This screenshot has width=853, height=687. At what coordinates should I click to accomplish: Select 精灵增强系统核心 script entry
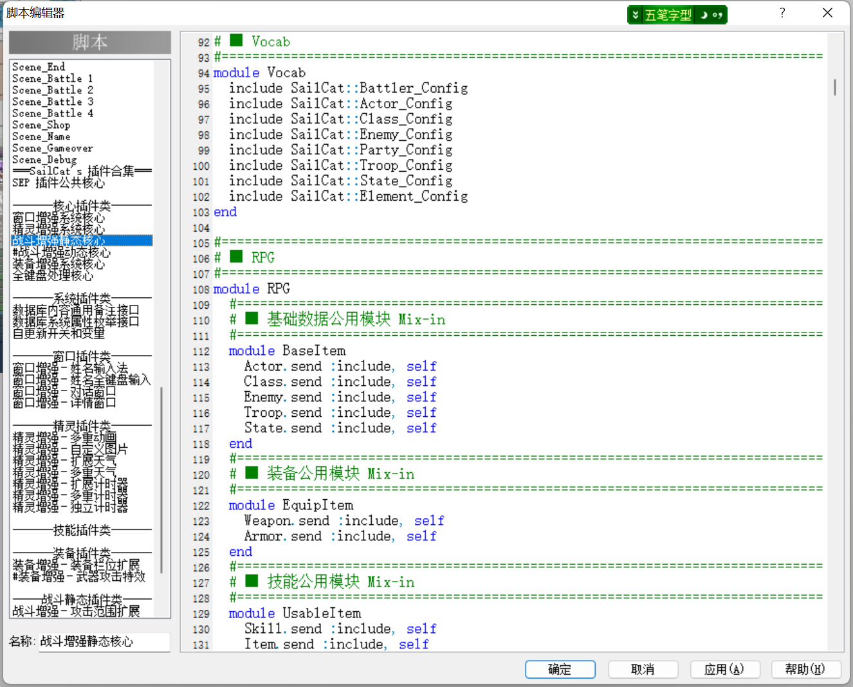59,229
